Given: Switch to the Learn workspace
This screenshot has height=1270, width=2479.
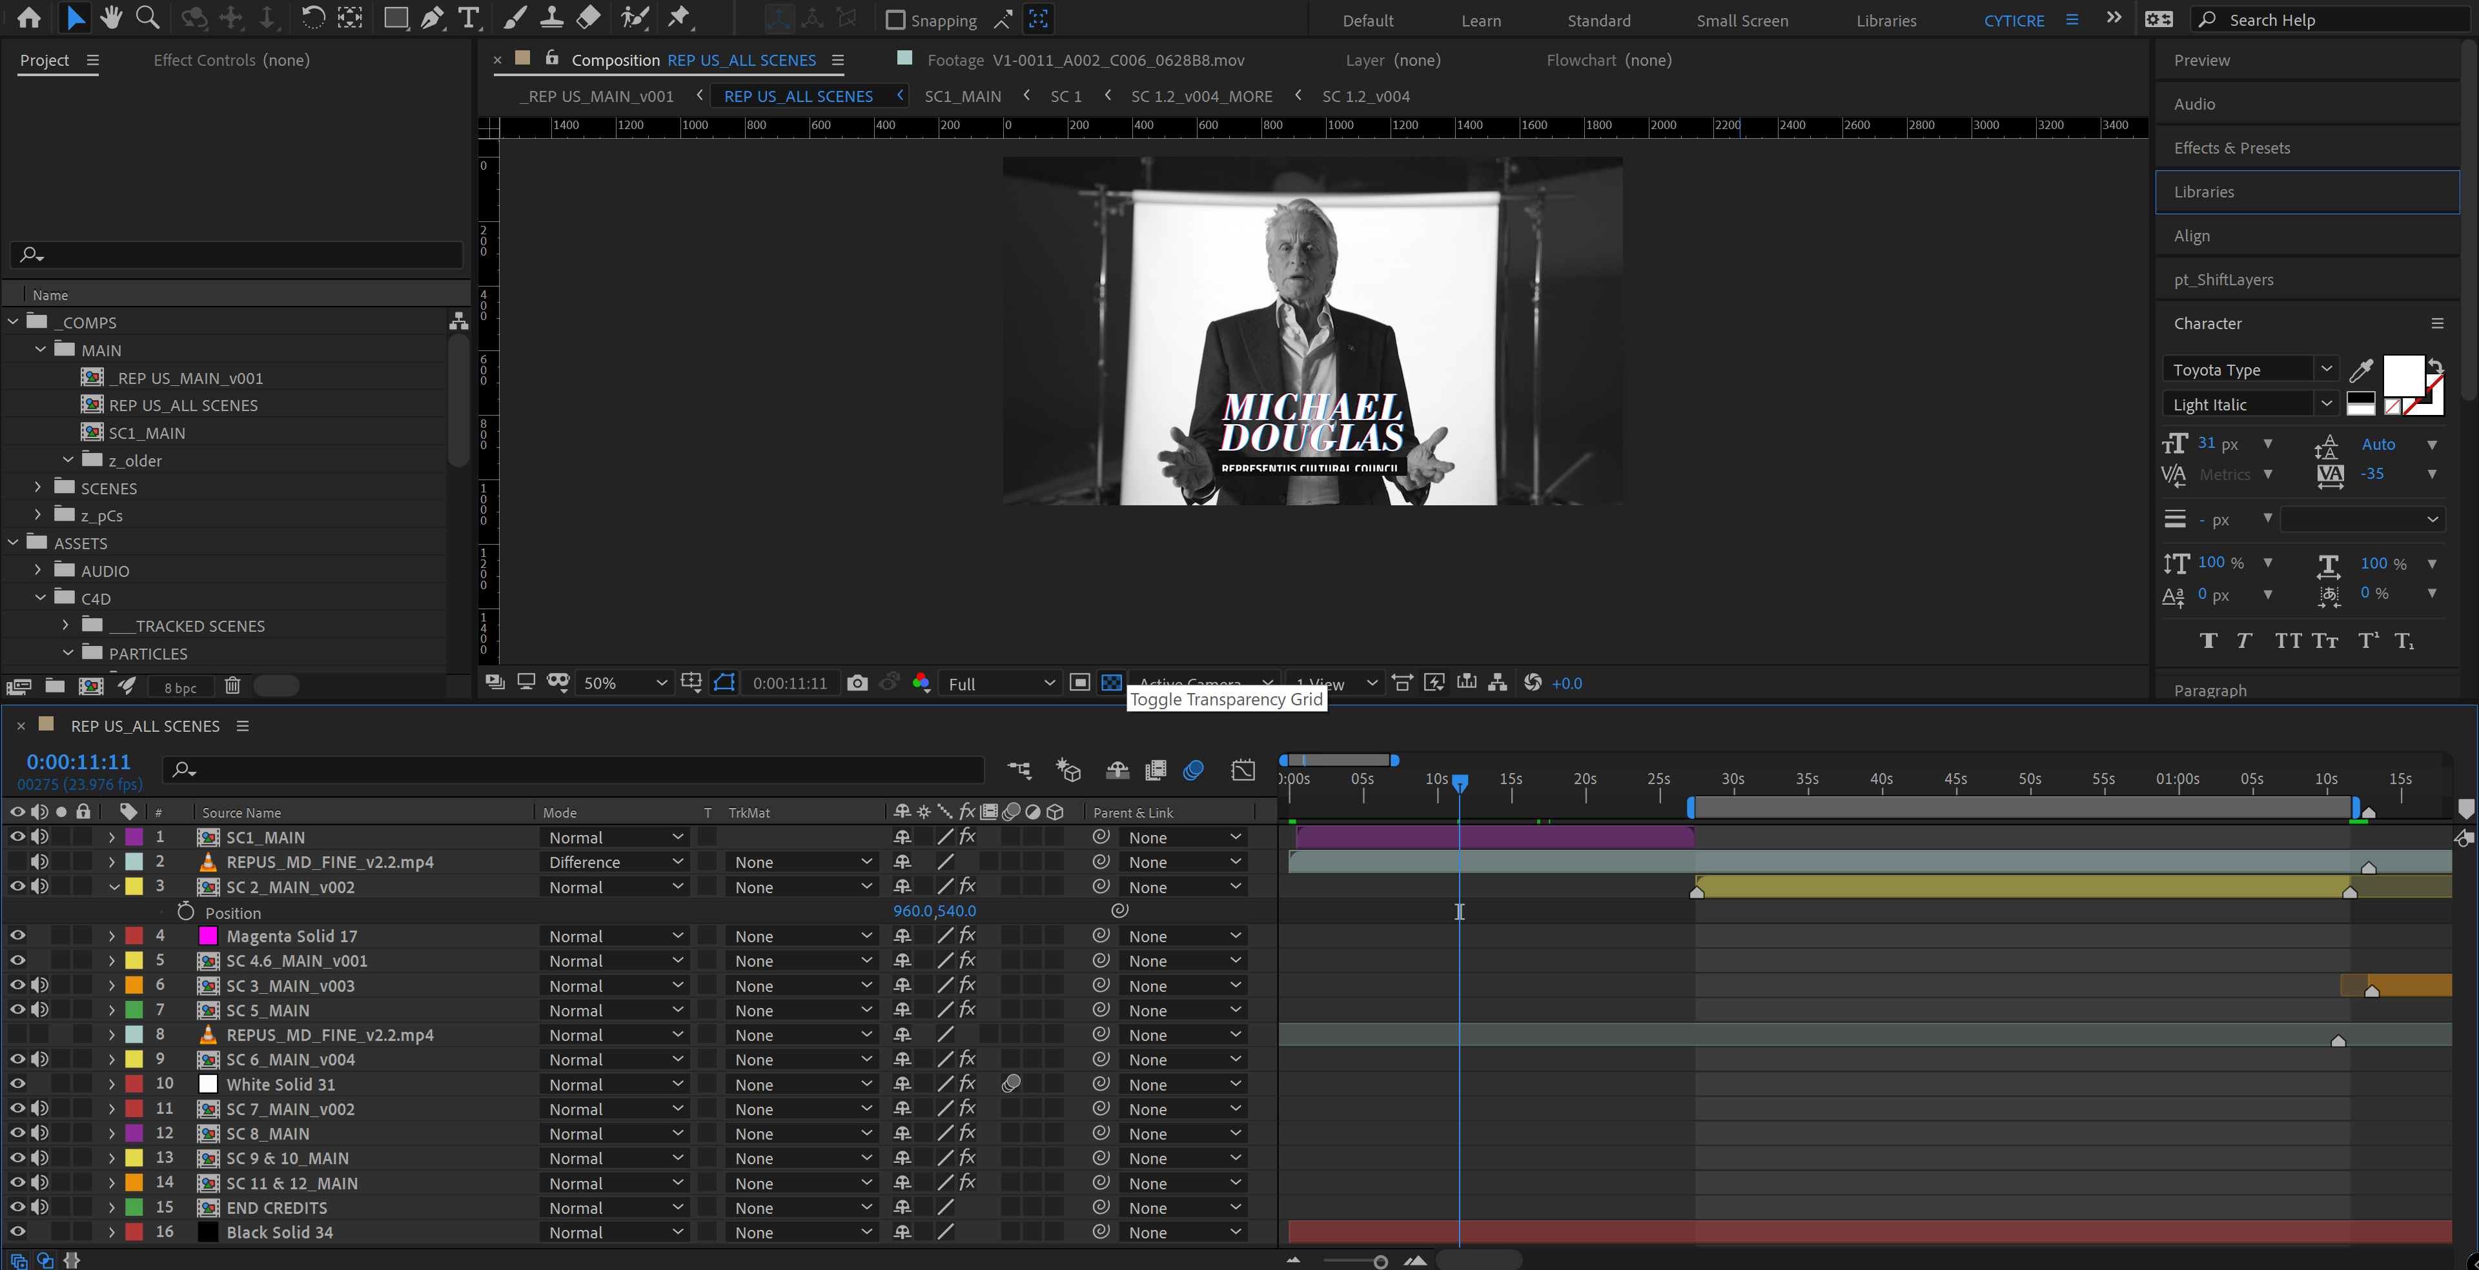Looking at the screenshot, I should (1481, 20).
